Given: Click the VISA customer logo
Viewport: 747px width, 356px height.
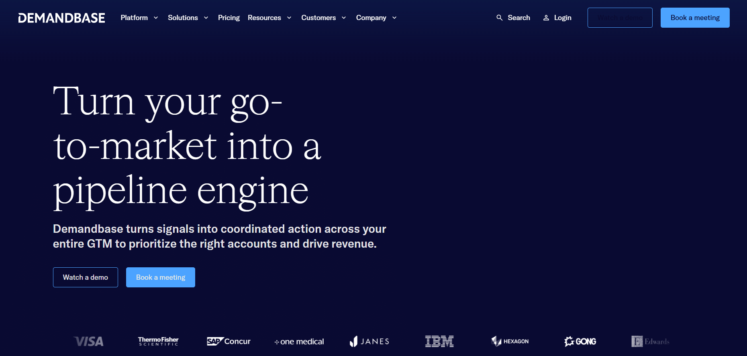Looking at the screenshot, I should click(x=89, y=342).
